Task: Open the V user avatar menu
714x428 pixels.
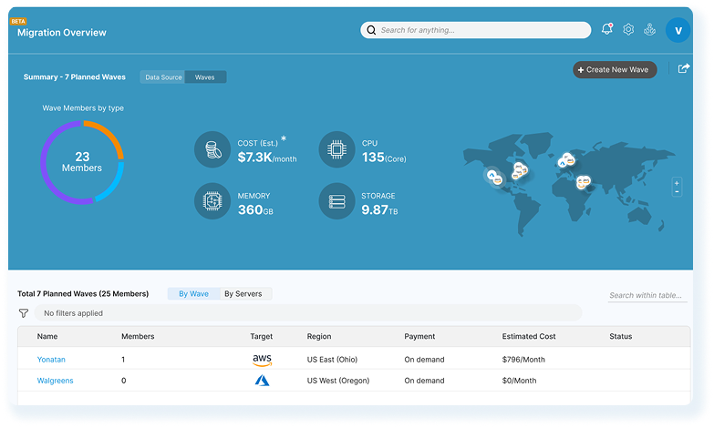Action: tap(678, 30)
